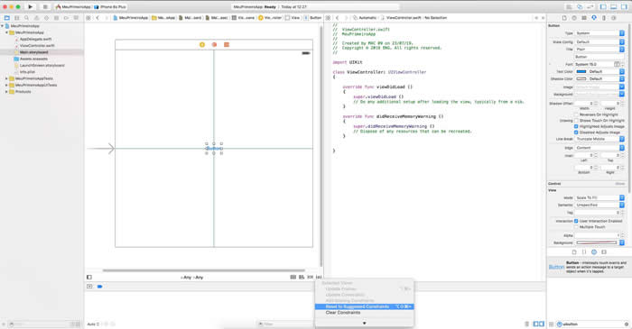Click the view Background color swatch
This screenshot has width=632, height=329.
pyautogui.click(x=597, y=242)
